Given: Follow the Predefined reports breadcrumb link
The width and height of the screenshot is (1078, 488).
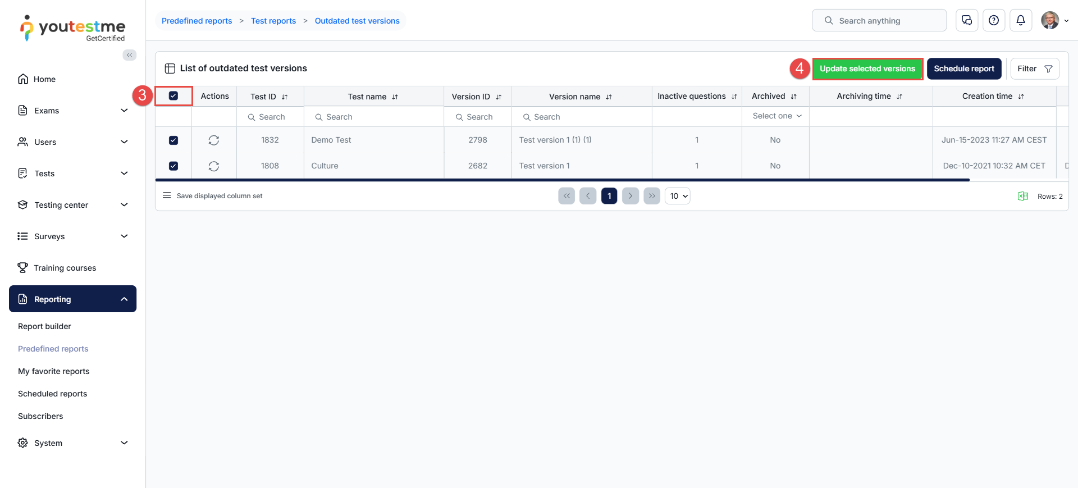Looking at the screenshot, I should [197, 21].
